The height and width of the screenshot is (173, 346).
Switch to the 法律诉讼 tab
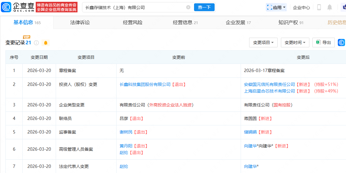tap(80, 23)
